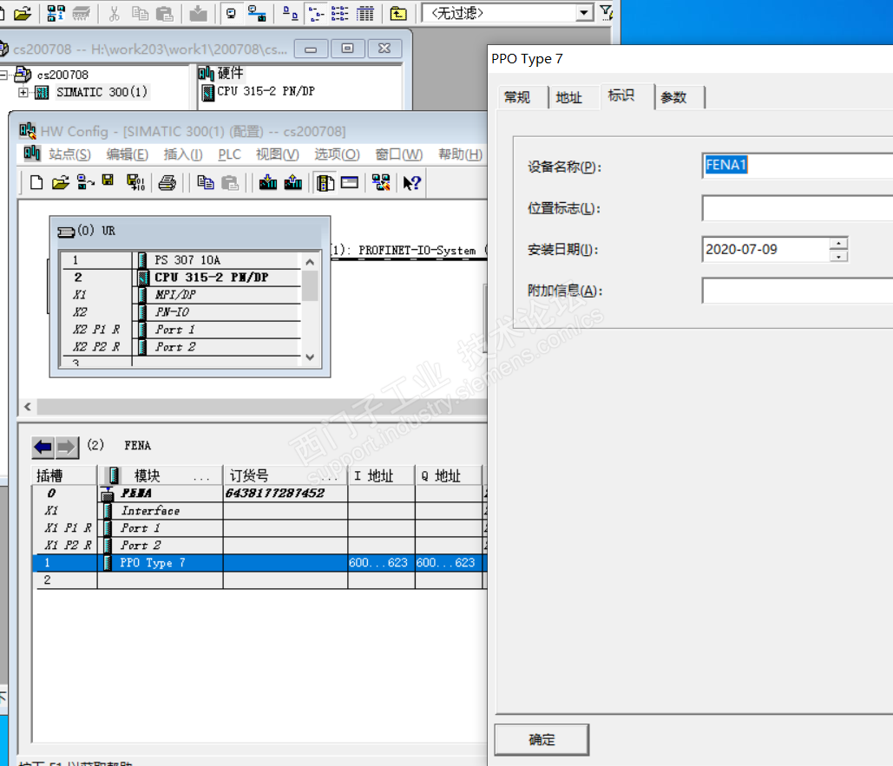
Task: Click the context Help arrow-question icon
Action: [411, 183]
